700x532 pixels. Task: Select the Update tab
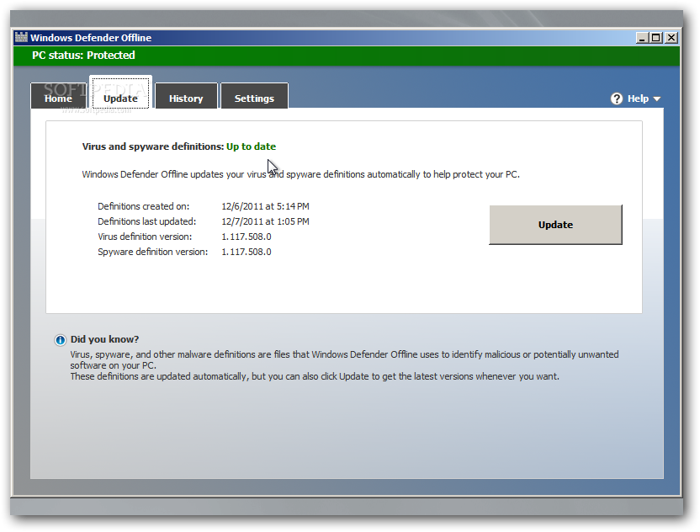120,93
